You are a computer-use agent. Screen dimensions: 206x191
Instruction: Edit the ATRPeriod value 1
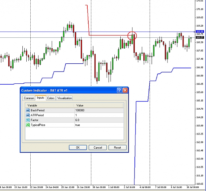click(99, 115)
